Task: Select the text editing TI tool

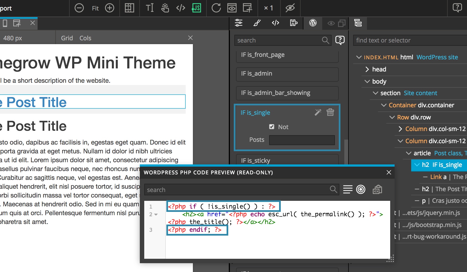Action: point(149,8)
